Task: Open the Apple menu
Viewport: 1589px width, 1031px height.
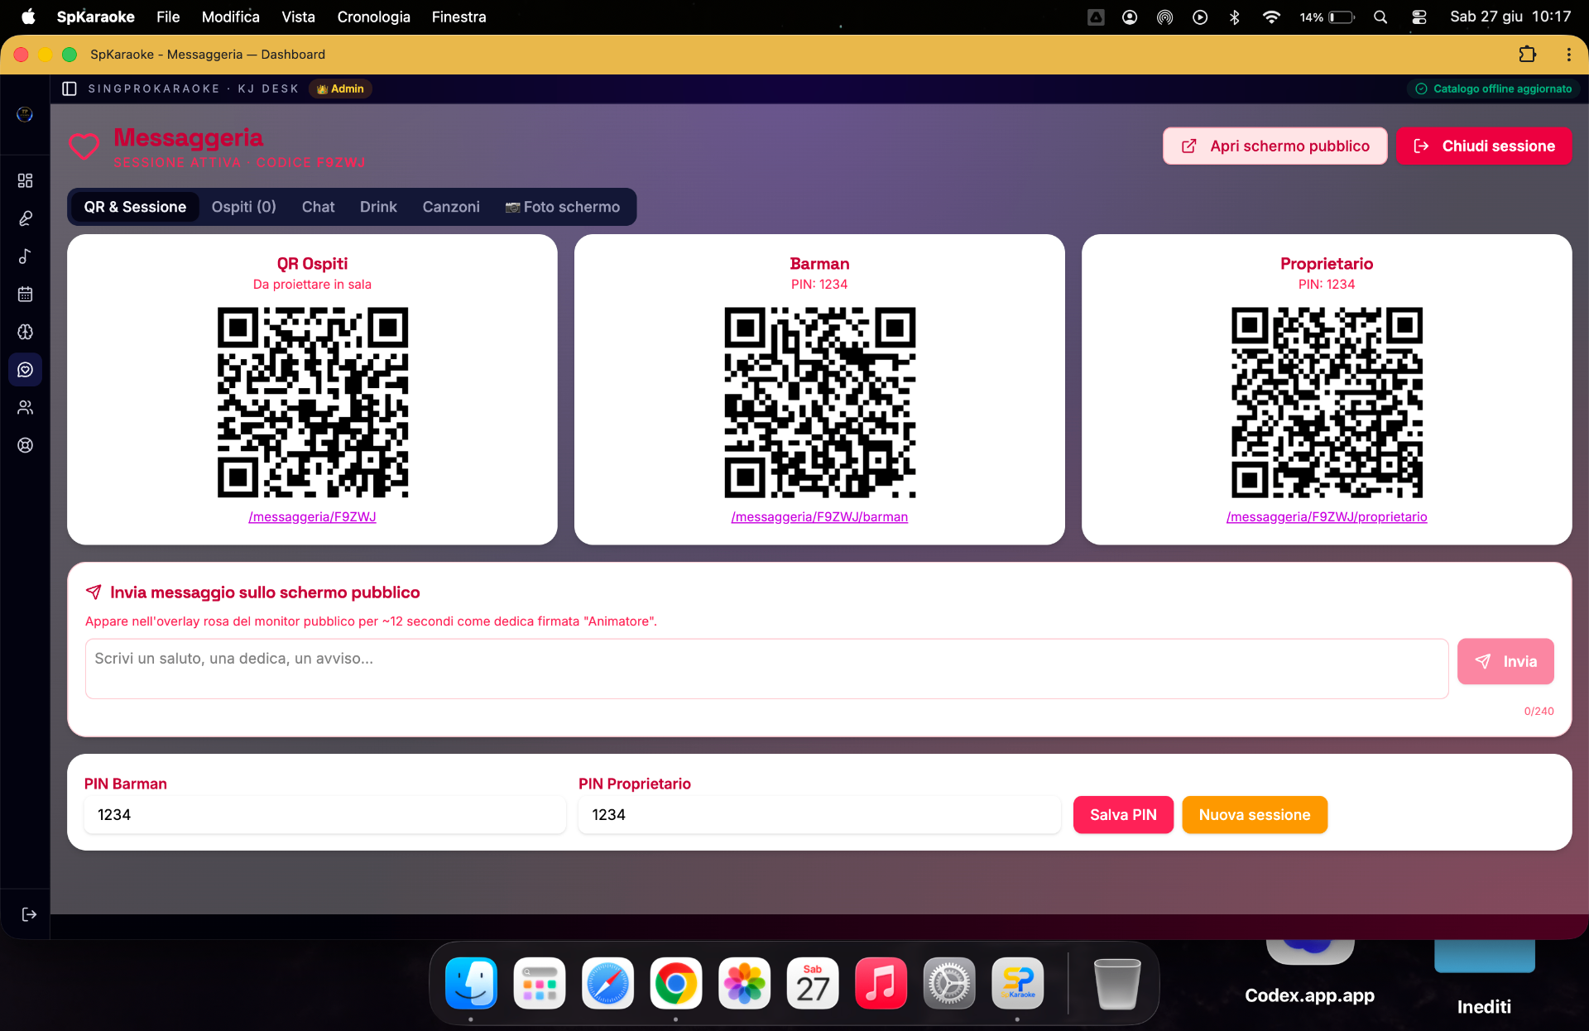Action: 28,17
